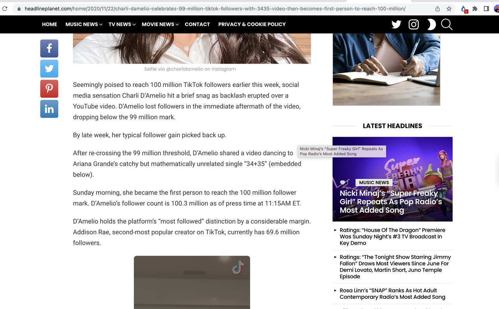
Task: Click the LATEST HEADLINES section heading
Action: (x=393, y=126)
